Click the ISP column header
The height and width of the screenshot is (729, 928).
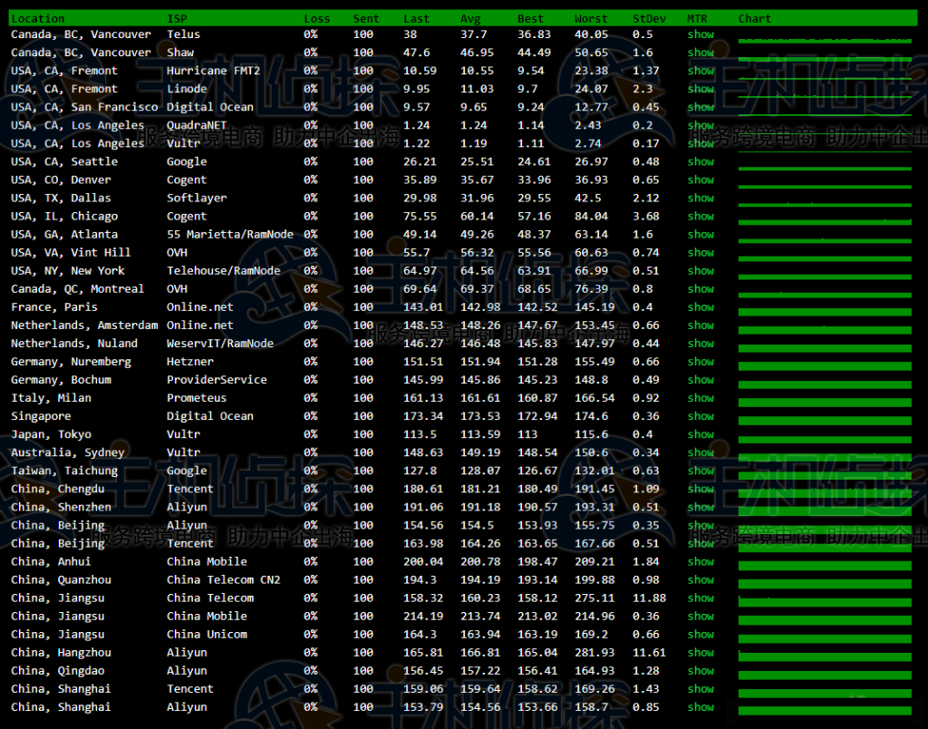click(177, 18)
